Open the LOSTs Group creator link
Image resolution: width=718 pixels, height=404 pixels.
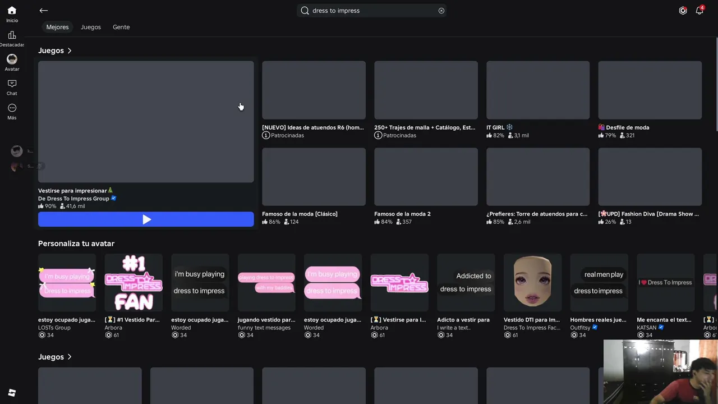click(x=56, y=328)
